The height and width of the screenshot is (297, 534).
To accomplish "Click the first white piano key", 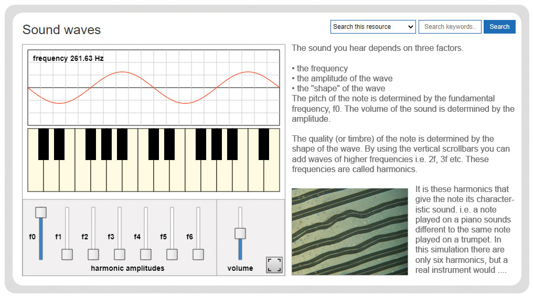I will pyautogui.click(x=36, y=175).
